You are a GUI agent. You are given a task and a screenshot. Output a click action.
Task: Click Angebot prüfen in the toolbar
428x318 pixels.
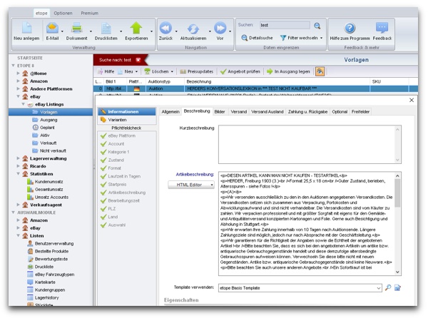click(x=240, y=71)
